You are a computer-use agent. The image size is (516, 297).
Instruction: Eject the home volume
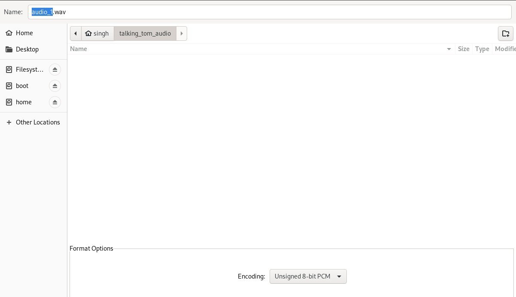(55, 102)
